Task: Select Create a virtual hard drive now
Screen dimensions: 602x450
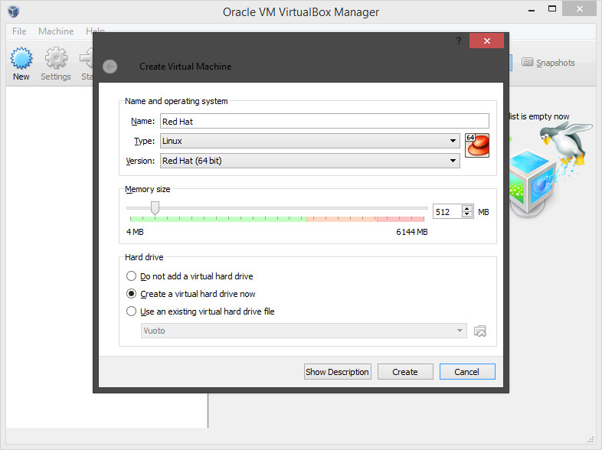Action: (x=191, y=294)
